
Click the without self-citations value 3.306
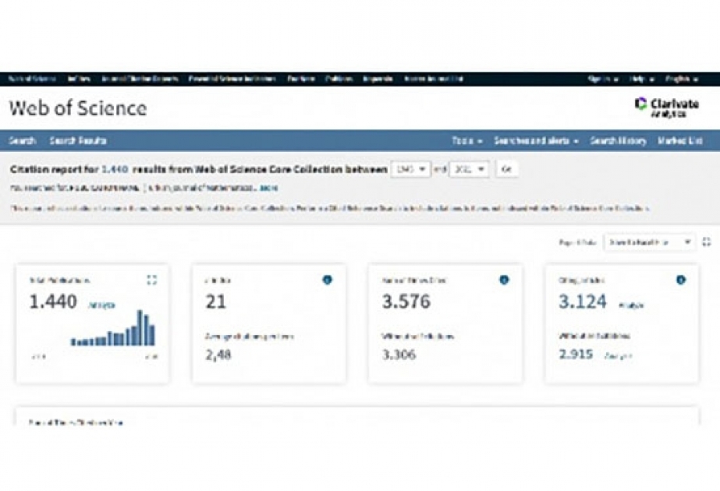pyautogui.click(x=399, y=355)
